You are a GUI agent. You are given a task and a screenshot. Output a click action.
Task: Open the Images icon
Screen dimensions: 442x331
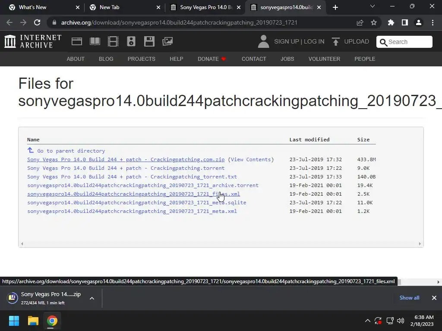pos(167,41)
